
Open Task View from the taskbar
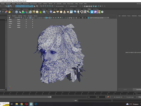coord(12,104)
